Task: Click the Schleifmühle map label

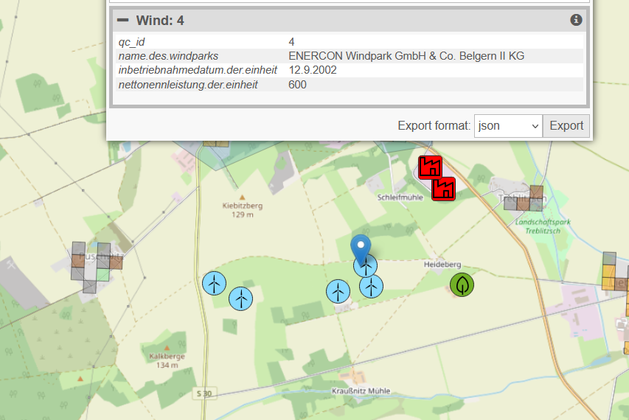Action: click(x=400, y=197)
